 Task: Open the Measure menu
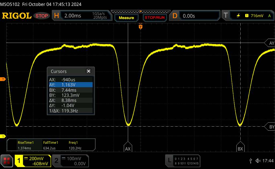click(x=126, y=18)
